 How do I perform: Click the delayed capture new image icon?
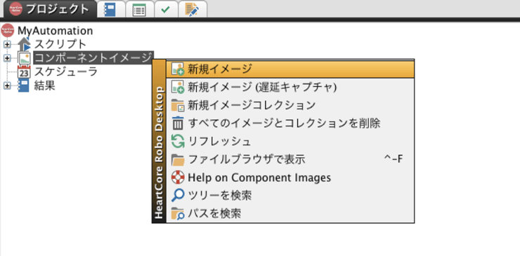coord(178,88)
